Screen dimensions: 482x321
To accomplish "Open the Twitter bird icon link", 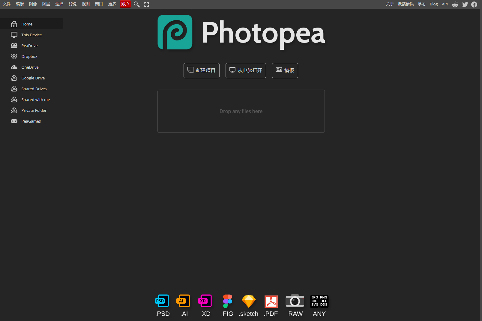I will coord(465,4).
